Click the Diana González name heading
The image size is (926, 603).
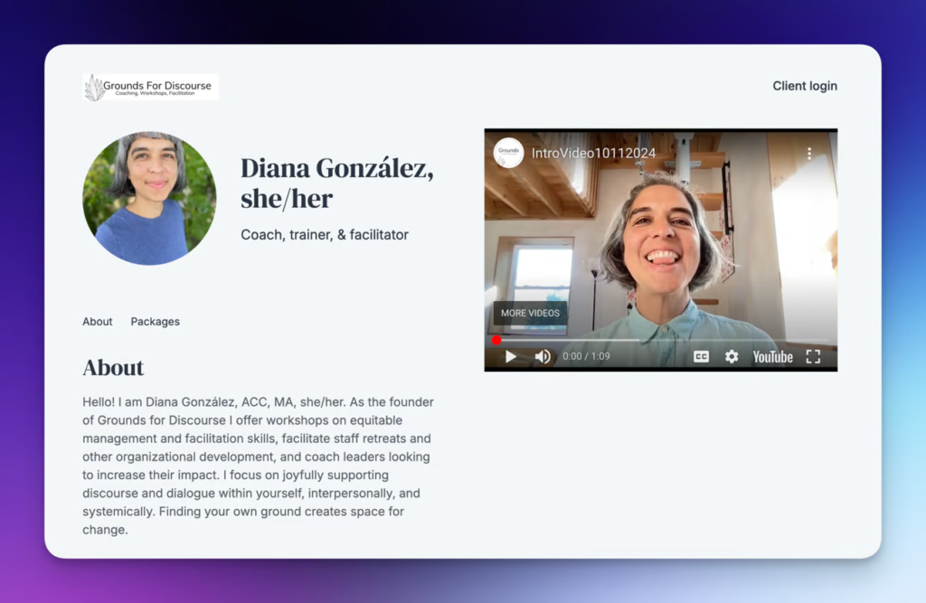336,183
